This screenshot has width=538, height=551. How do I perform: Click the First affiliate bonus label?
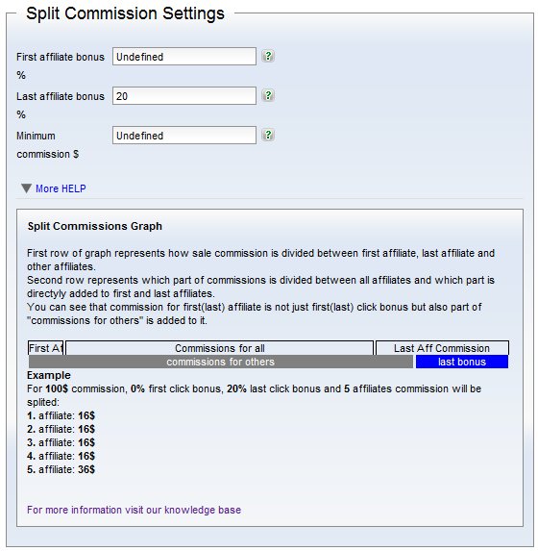(x=61, y=65)
